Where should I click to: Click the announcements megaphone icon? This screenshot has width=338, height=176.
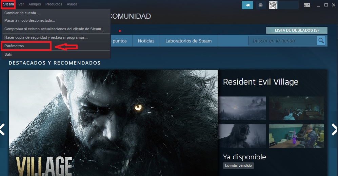click(247, 5)
